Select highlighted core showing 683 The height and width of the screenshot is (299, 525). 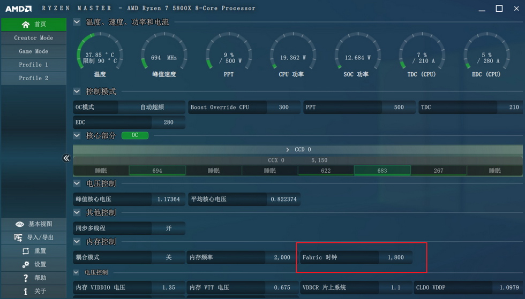(x=382, y=171)
